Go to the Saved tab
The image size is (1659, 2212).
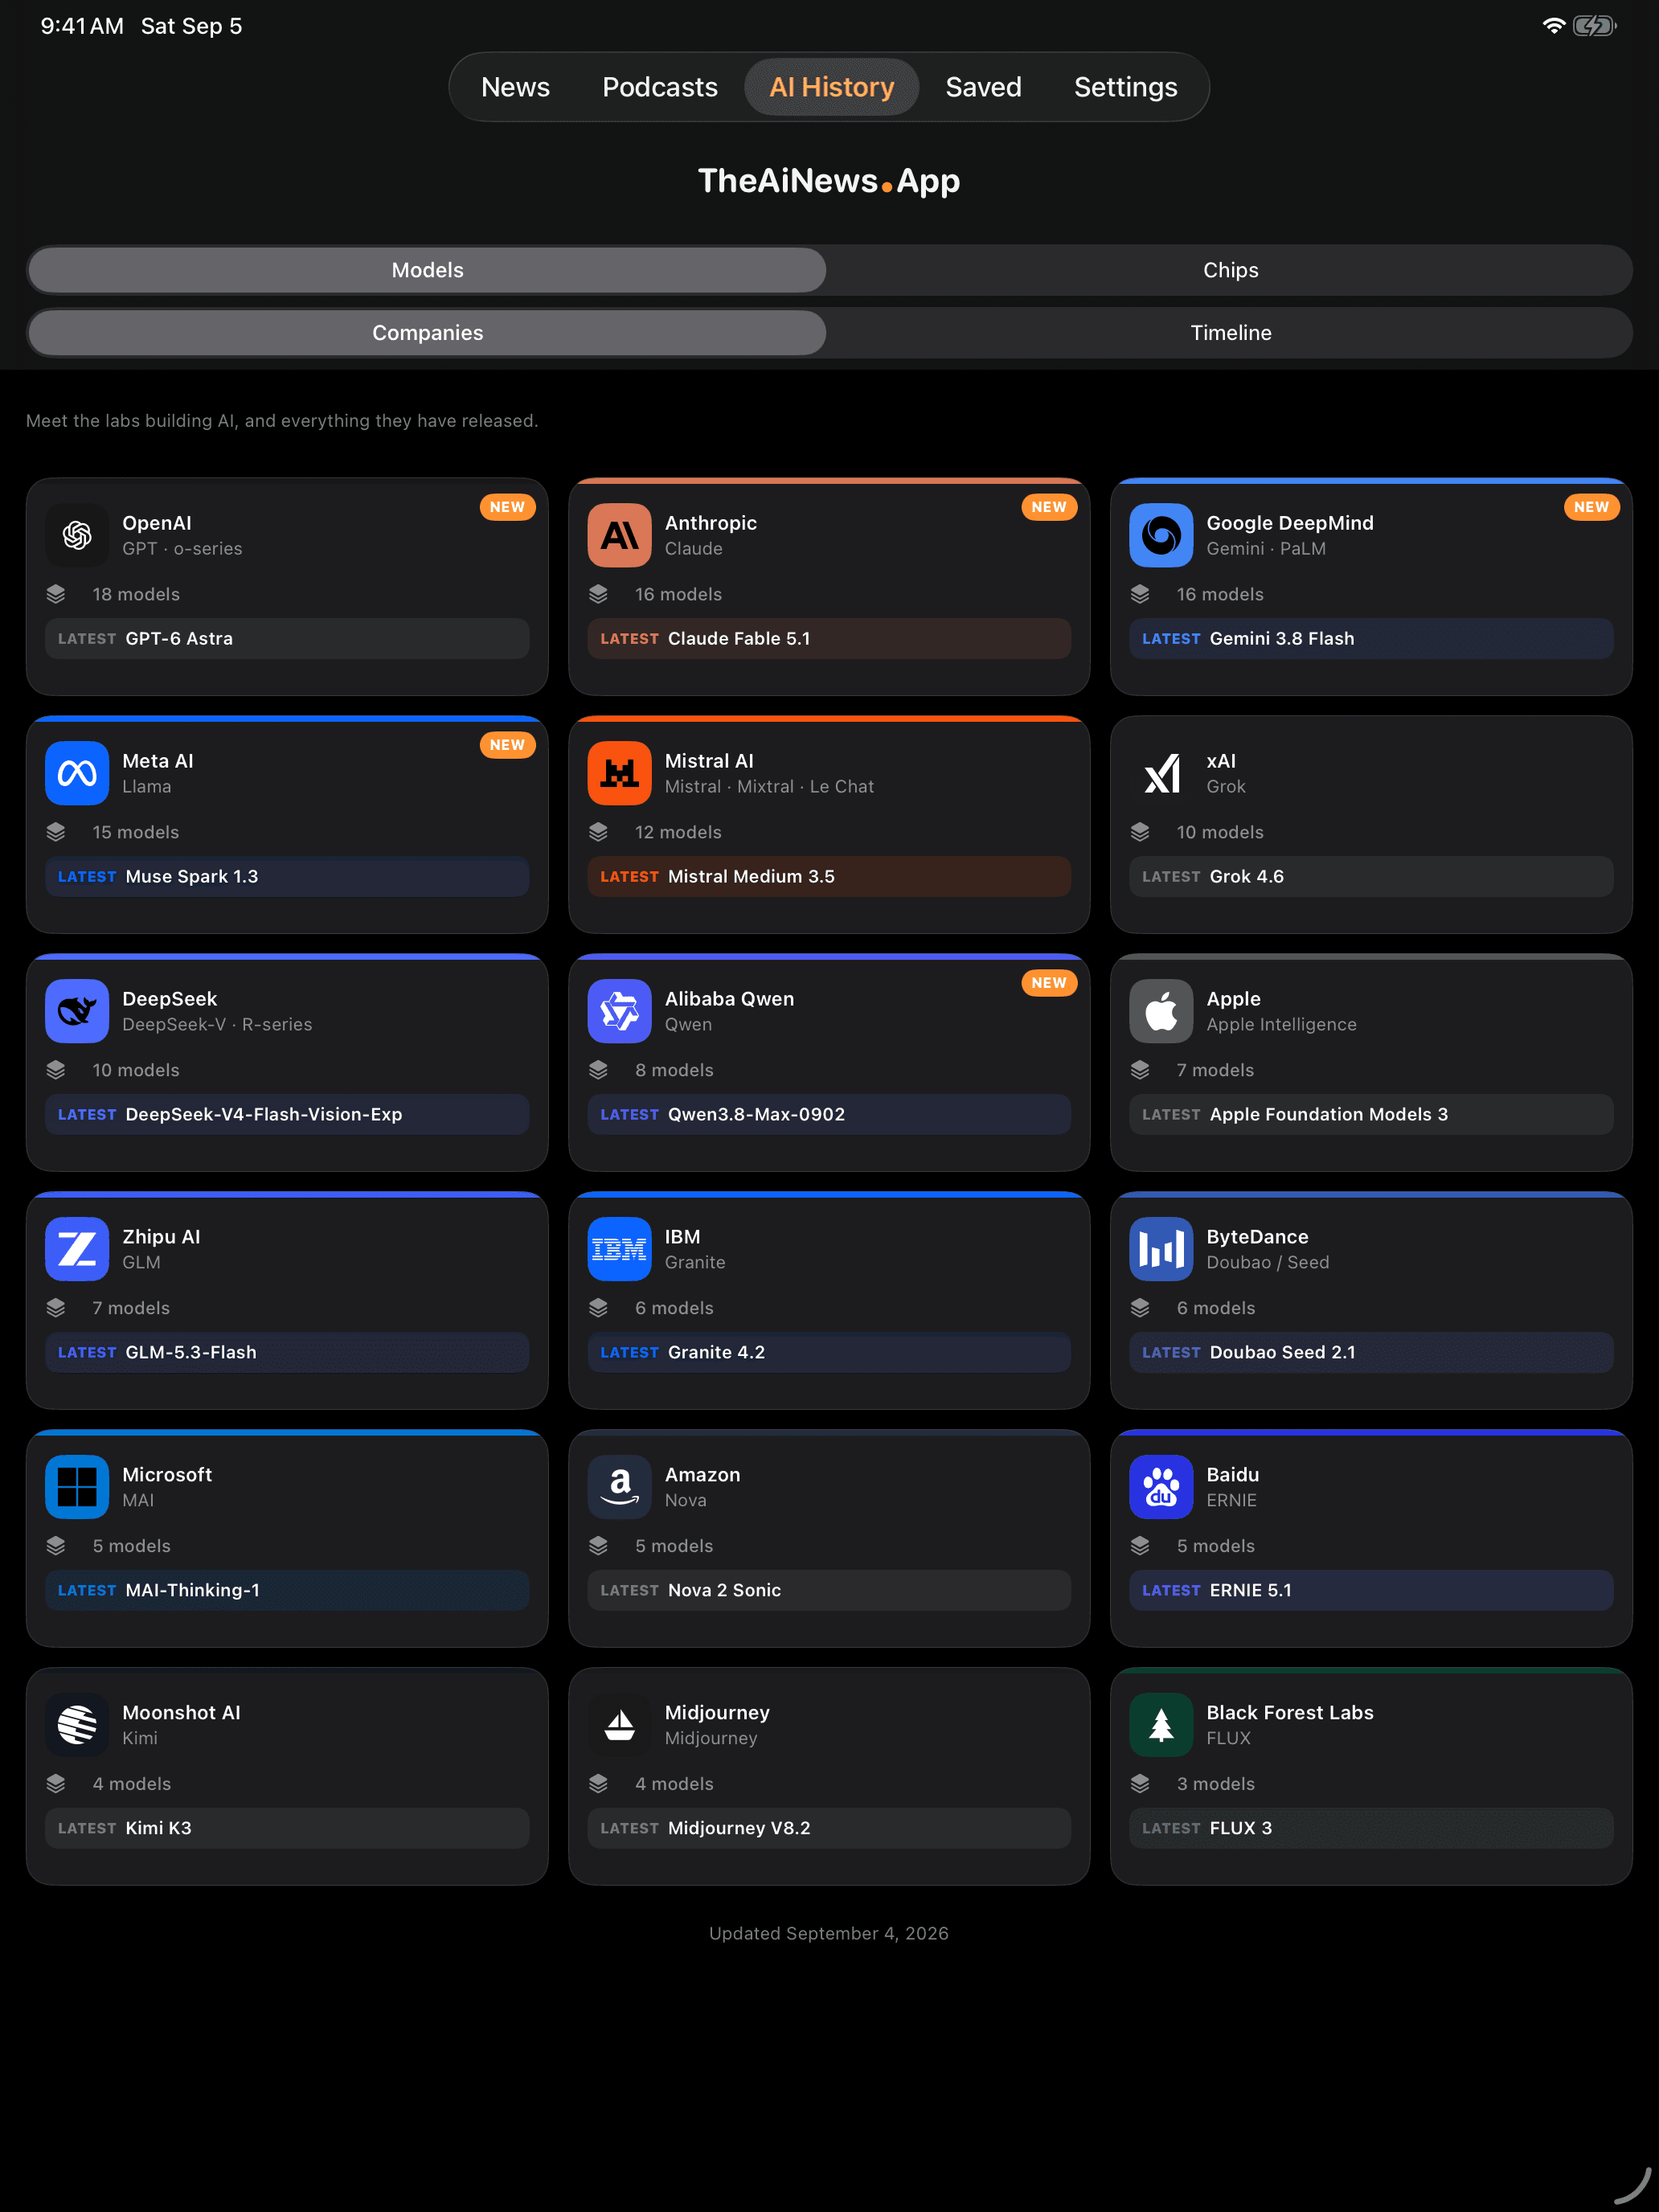click(983, 87)
